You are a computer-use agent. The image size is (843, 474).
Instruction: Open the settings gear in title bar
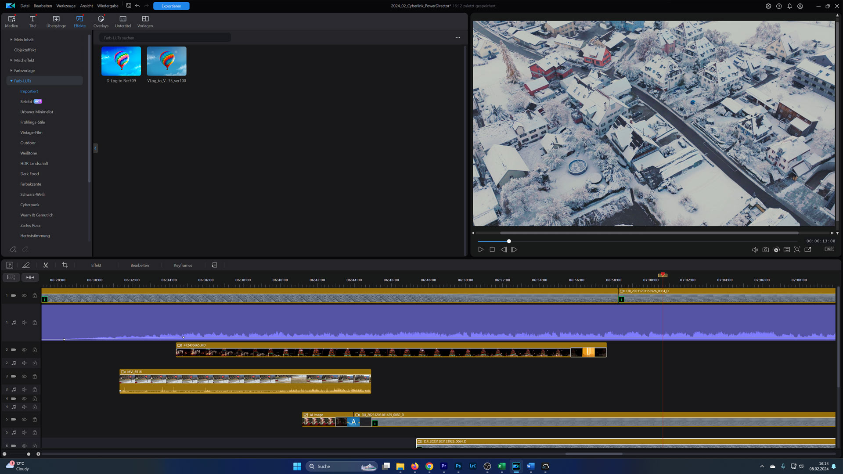[768, 6]
